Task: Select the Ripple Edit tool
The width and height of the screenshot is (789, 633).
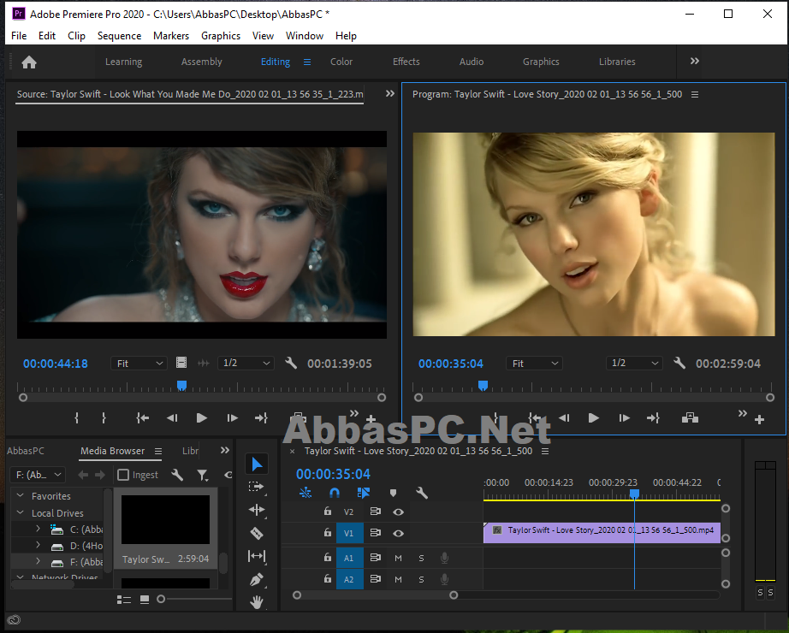Action: pyautogui.click(x=256, y=510)
